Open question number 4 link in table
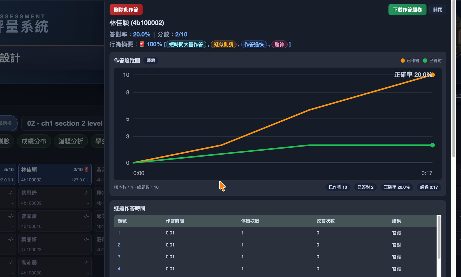Viewport: 461px width, 277px height. click(119, 269)
